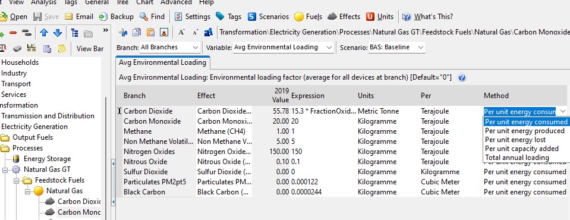Image resolution: width=570 pixels, height=220 pixels.
Task: Move branch up with blue up arrow
Action: (x=44, y=33)
